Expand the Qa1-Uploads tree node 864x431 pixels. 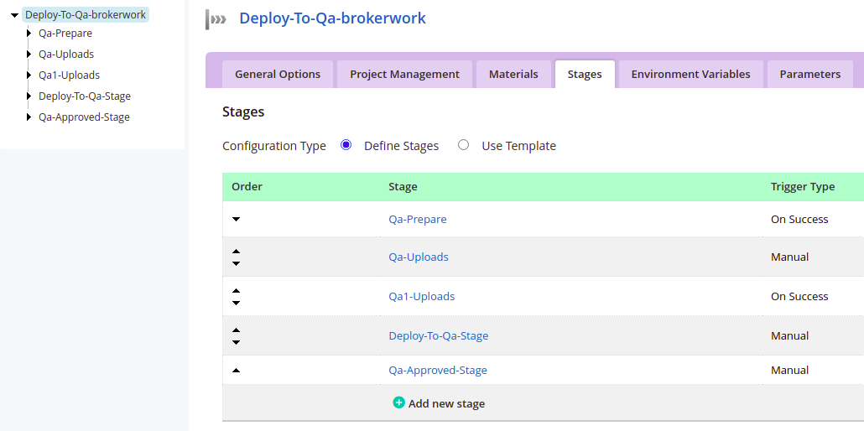29,75
